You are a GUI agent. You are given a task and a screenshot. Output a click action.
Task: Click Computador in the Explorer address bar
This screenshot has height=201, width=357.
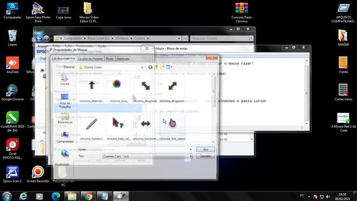(x=73, y=39)
